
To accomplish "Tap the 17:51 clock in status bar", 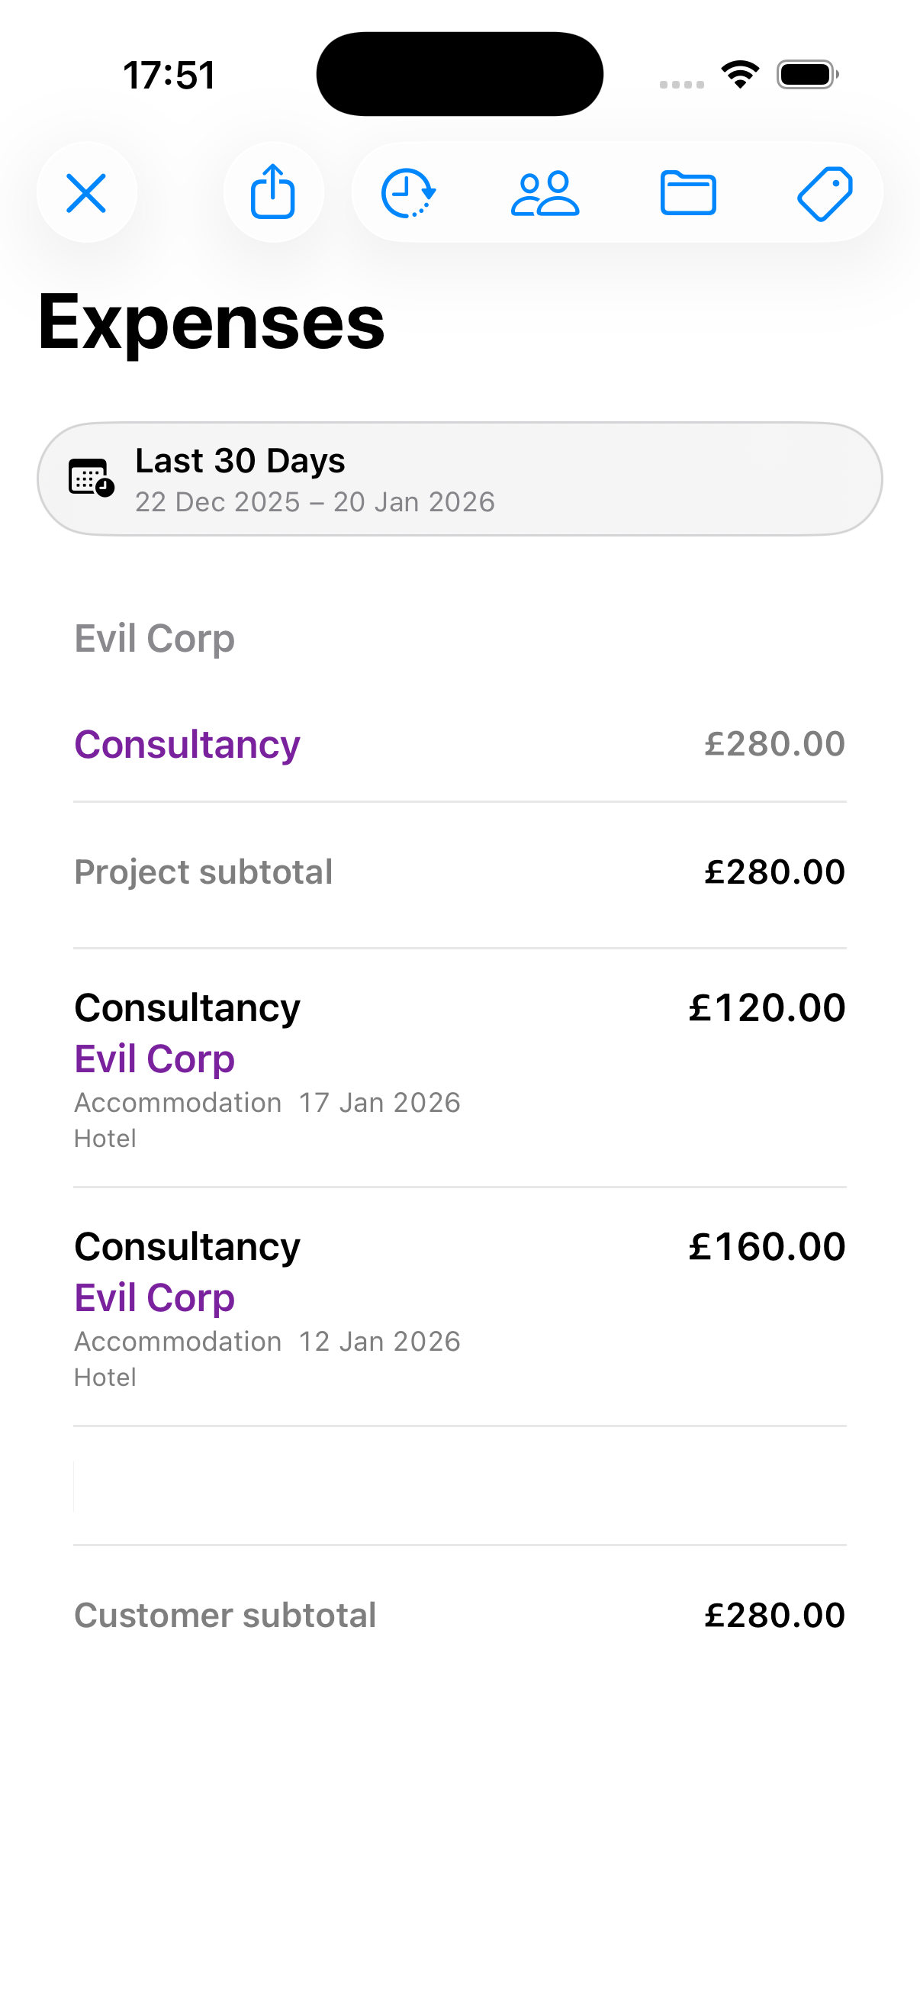I will pyautogui.click(x=169, y=76).
